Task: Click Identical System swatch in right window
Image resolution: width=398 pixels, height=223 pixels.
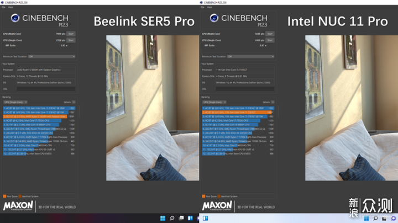Action: point(219,196)
